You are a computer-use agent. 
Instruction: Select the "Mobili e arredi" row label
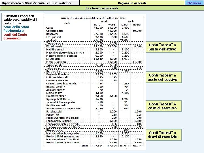tap(55, 50)
